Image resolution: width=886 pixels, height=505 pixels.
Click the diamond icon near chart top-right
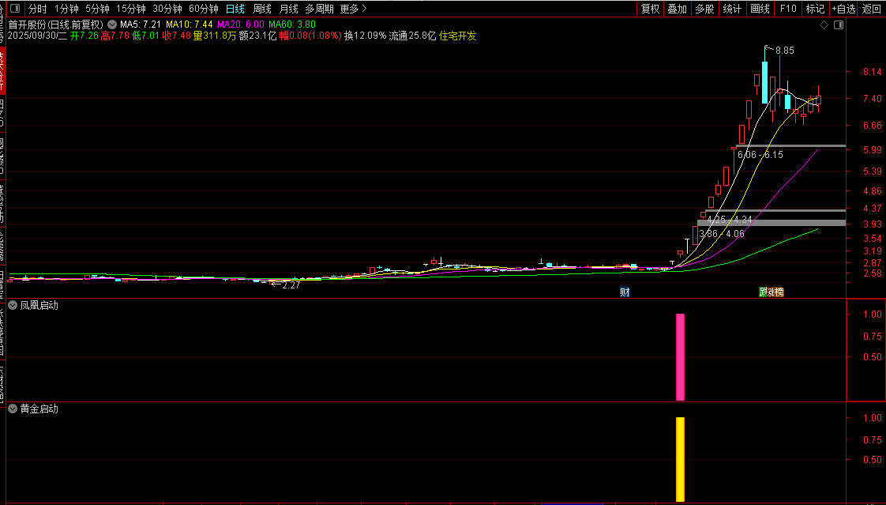point(824,24)
